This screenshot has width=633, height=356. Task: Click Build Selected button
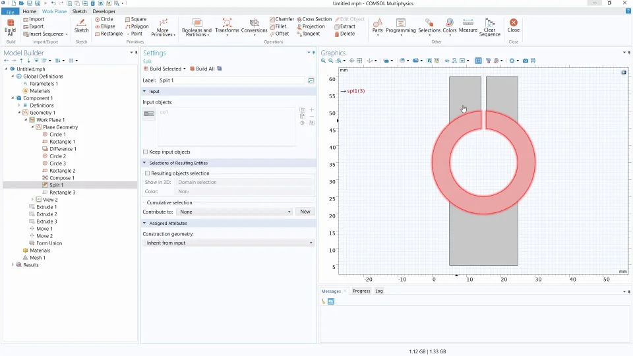(x=165, y=69)
